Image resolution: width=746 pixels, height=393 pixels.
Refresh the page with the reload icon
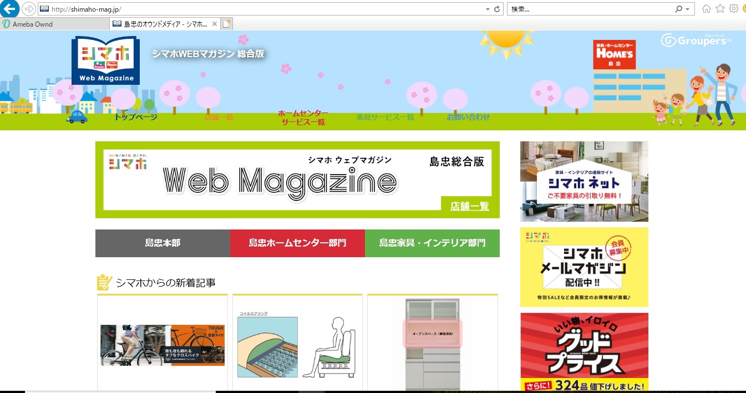[x=496, y=9]
